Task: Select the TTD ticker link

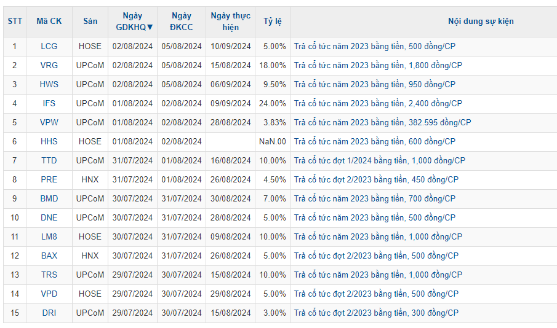Action: point(49,160)
